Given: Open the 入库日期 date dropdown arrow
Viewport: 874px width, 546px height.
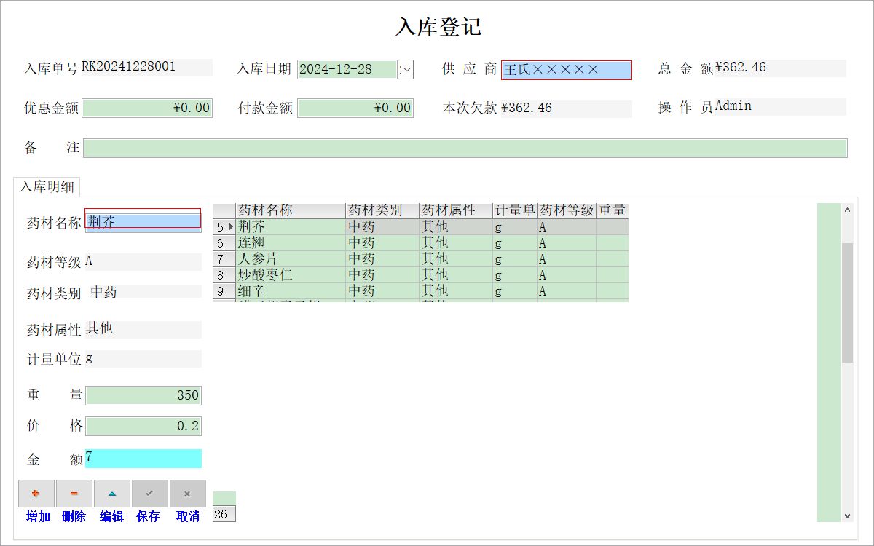Looking at the screenshot, I should pos(406,70).
